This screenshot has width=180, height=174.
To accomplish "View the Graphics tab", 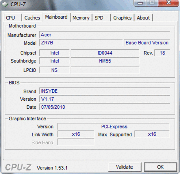I will pyautogui.click(x=123, y=18).
